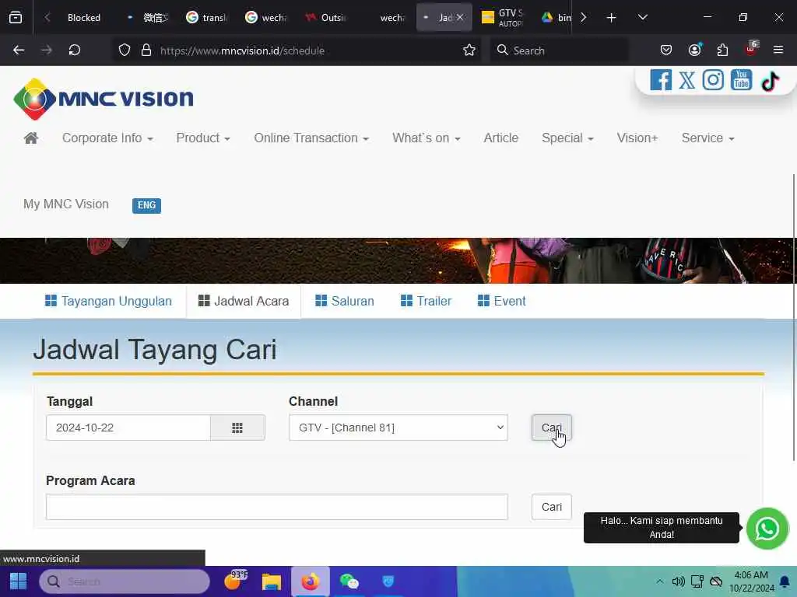The width and height of the screenshot is (797, 597).
Task: Switch to the GTV browser tab
Action: pyautogui.click(x=504, y=18)
